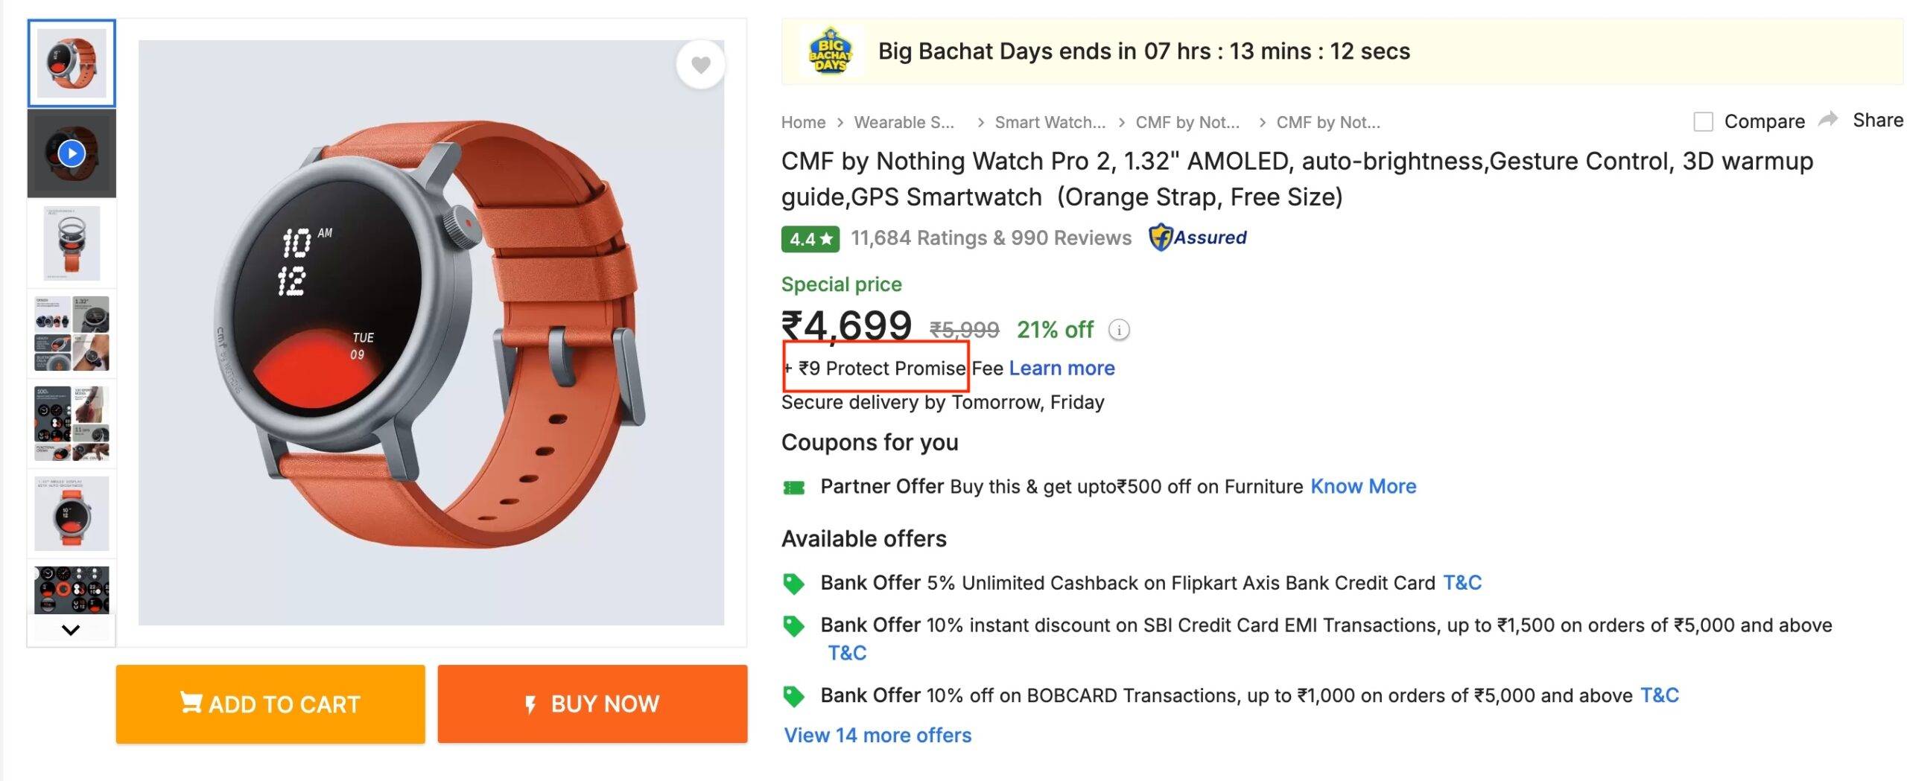Image resolution: width=1907 pixels, height=781 pixels.
Task: Click the Big Bachat Days logo
Action: tap(830, 51)
